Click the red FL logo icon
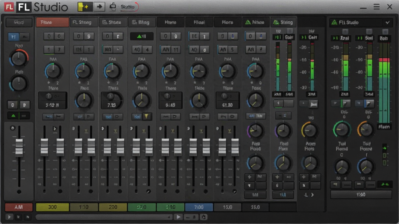 click(x=9, y=7)
